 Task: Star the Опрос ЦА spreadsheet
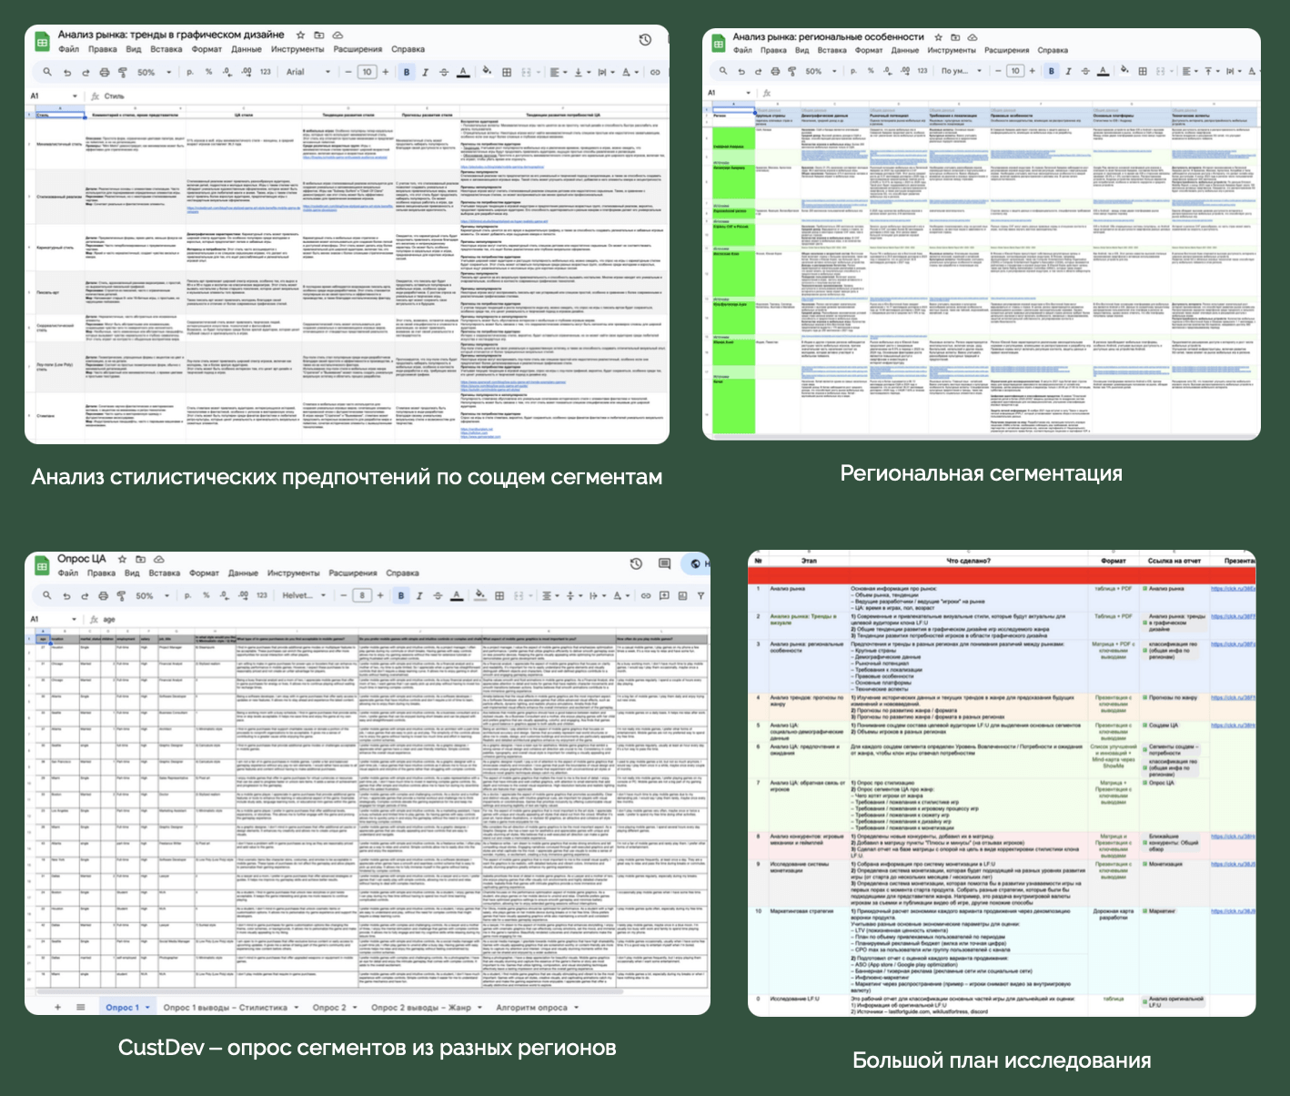tap(122, 559)
